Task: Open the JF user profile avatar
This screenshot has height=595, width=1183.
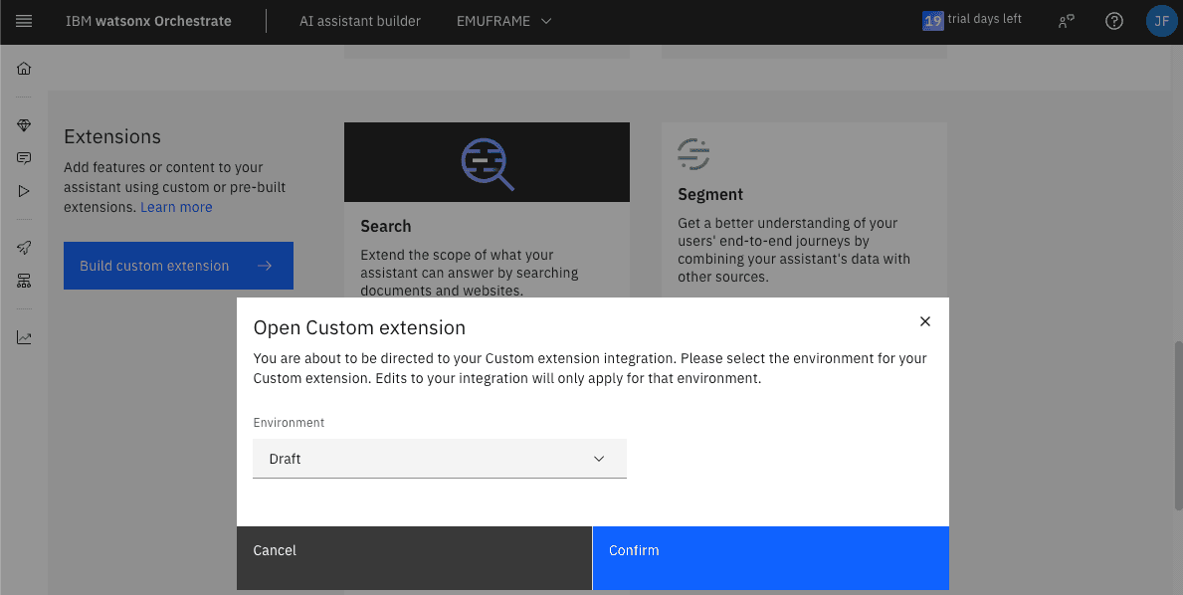Action: (x=1161, y=21)
